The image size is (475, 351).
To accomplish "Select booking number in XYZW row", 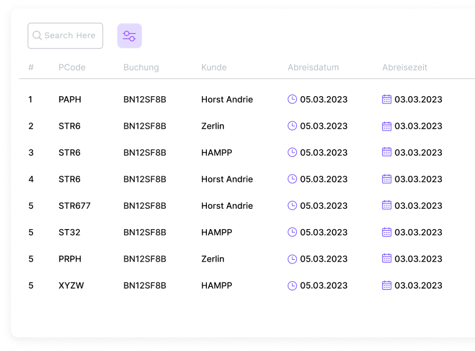I will (x=144, y=285).
